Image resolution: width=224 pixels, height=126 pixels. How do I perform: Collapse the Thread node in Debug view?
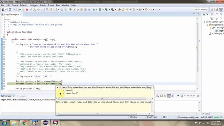(x=211, y=28)
